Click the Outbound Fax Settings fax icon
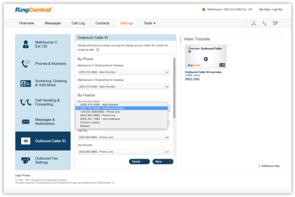The height and width of the screenshot is (197, 295). (x=25, y=161)
